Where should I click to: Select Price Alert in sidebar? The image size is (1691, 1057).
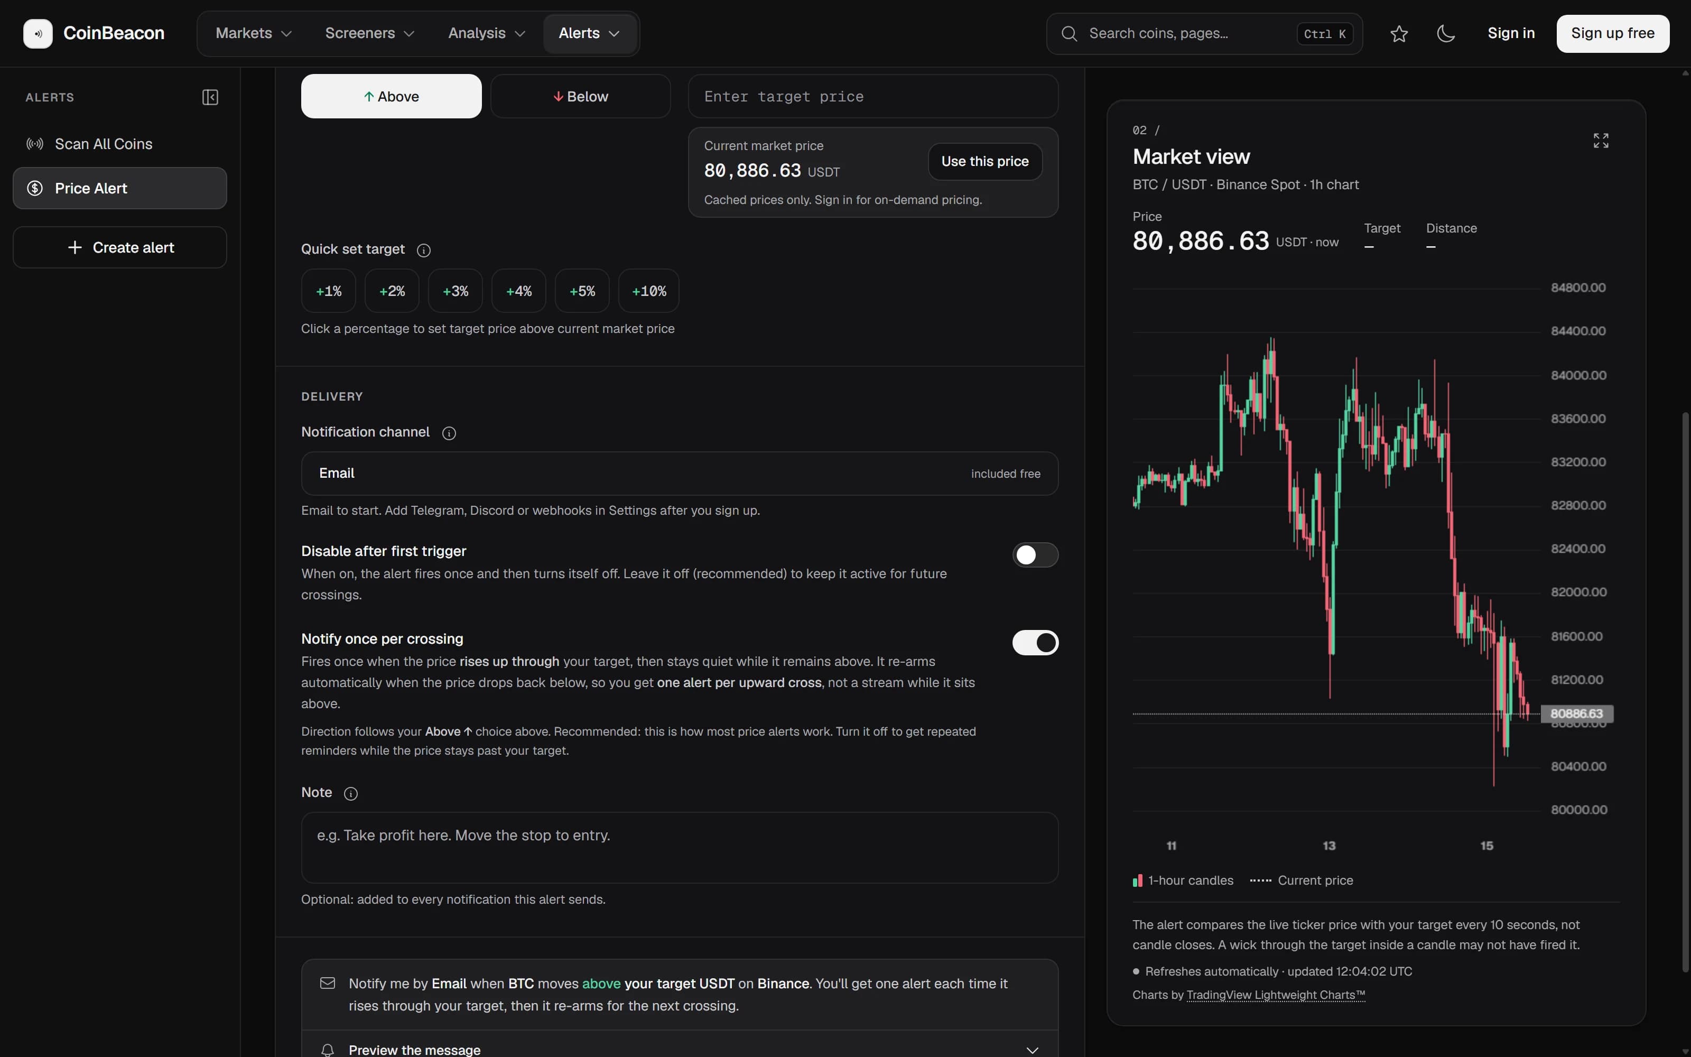119,188
